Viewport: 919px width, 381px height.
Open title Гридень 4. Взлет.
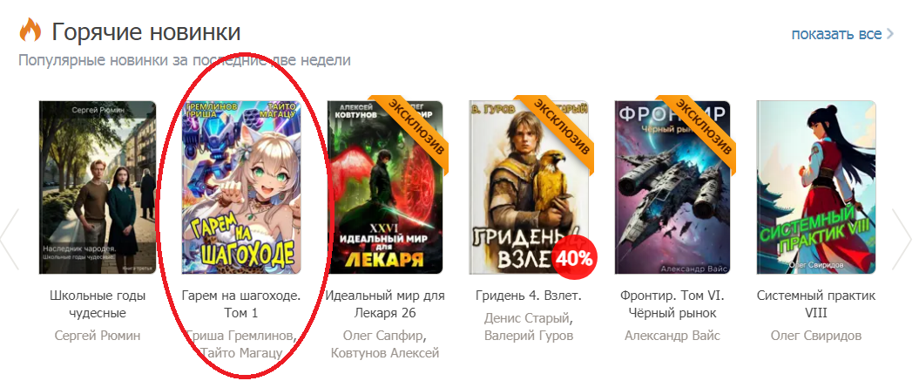pyautogui.click(x=529, y=296)
